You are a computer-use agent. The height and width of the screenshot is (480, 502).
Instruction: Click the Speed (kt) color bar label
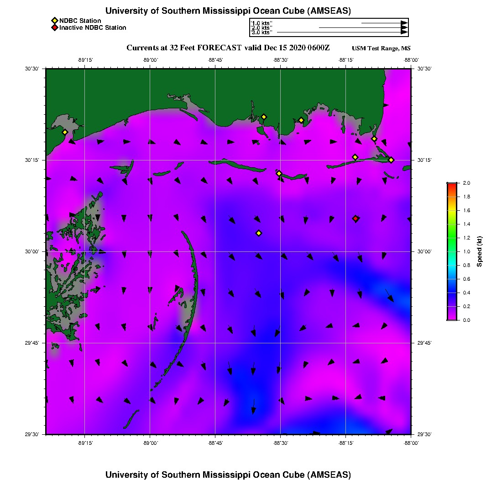point(480,251)
